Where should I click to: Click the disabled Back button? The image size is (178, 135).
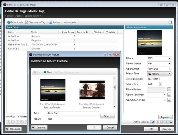click(x=38, y=72)
